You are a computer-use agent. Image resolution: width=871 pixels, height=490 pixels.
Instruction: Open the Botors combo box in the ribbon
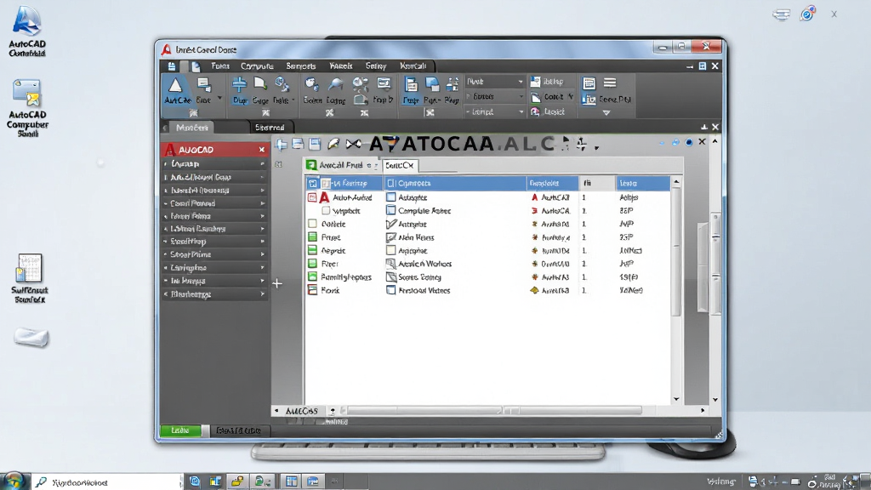pyautogui.click(x=495, y=97)
